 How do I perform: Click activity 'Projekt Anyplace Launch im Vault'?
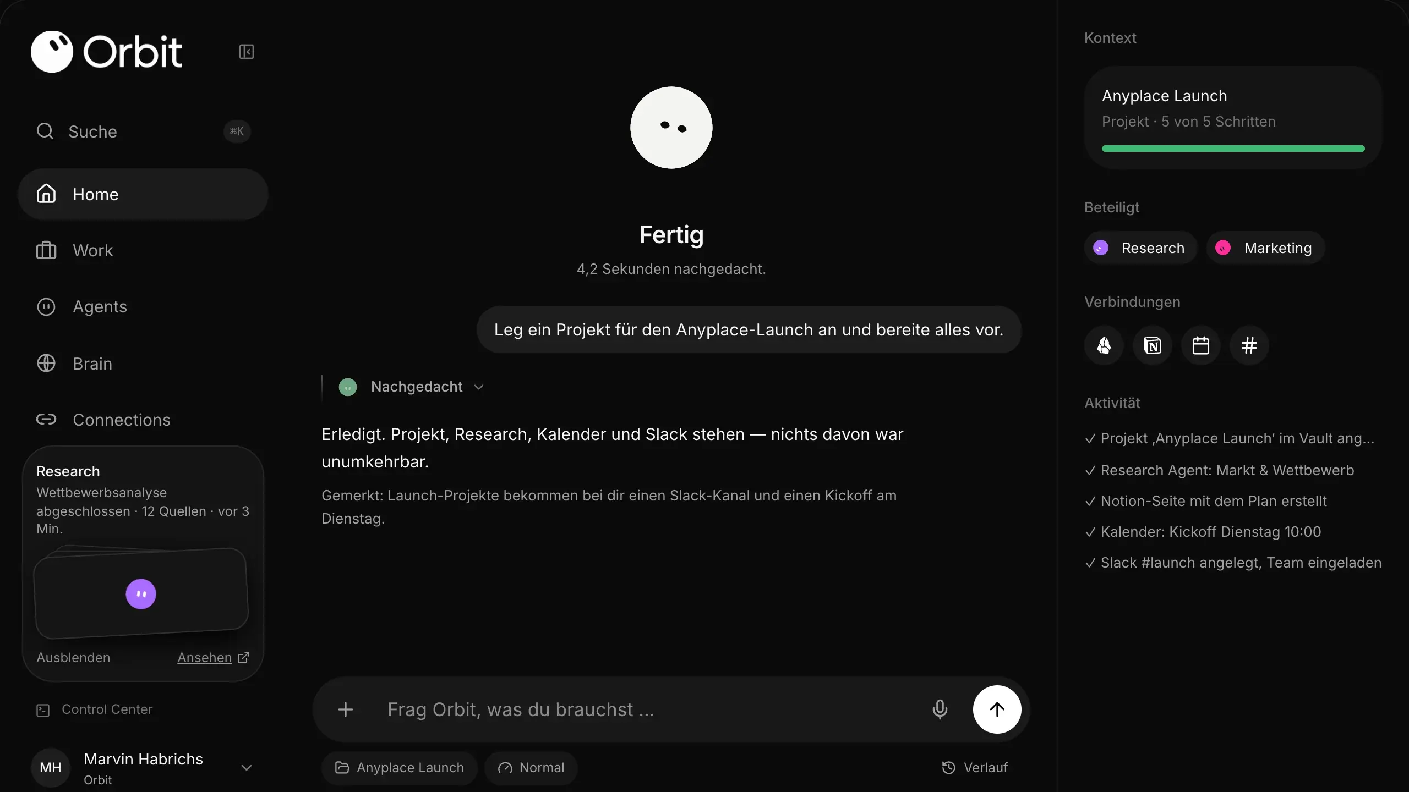[1230, 439]
